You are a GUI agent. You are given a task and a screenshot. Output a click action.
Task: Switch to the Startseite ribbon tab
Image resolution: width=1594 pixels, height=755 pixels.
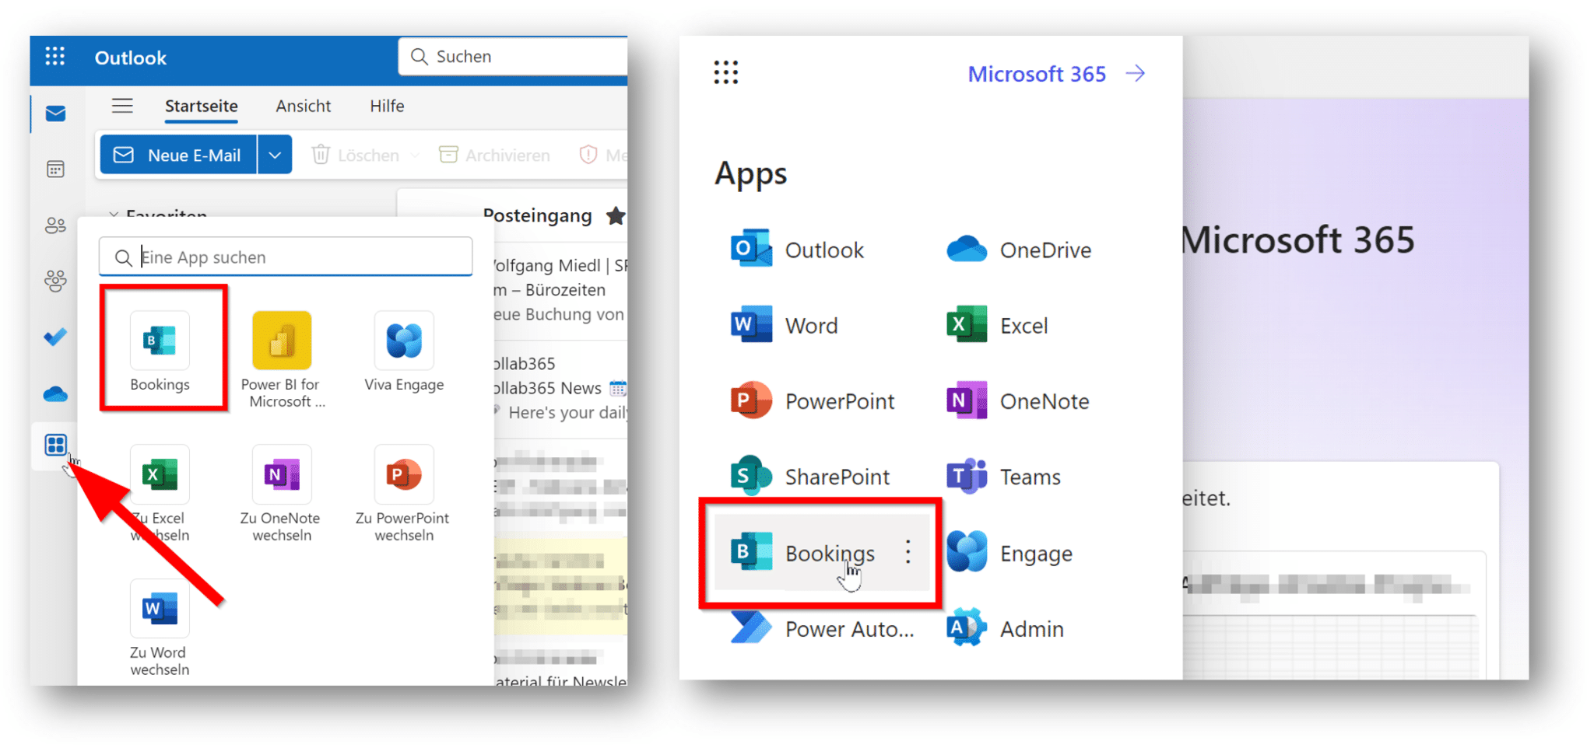coord(201,106)
